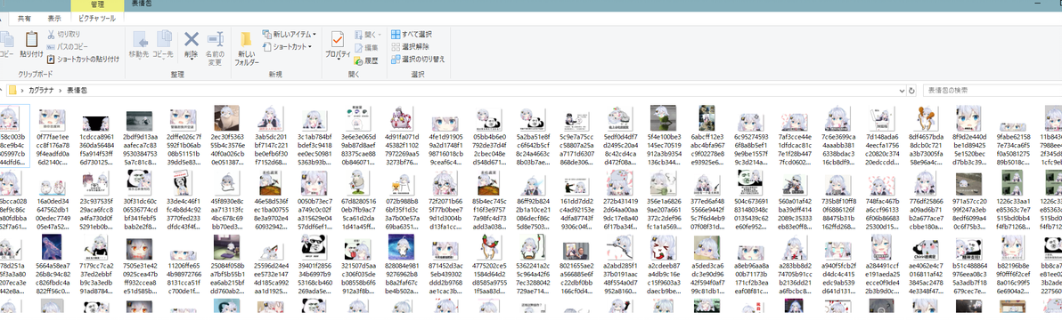This screenshot has width=1062, height=320.
Task: Click the 名前の変更 rename icon
Action: (x=216, y=39)
